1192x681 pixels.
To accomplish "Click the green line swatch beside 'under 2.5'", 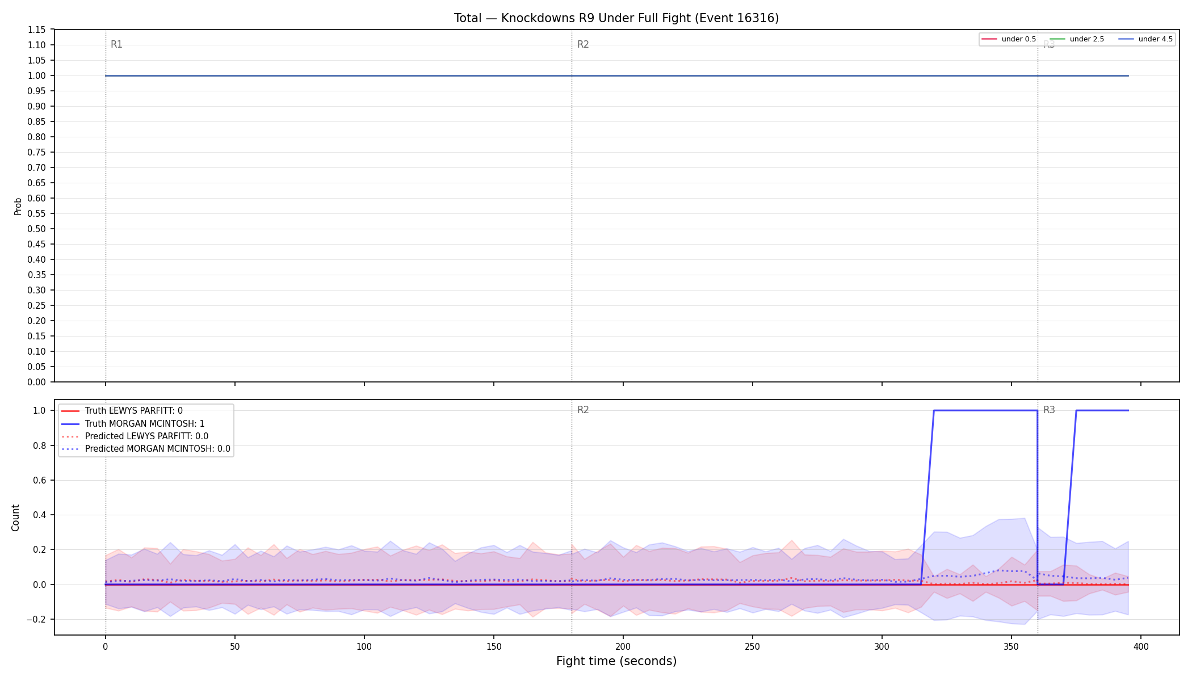I will 1057,39.
